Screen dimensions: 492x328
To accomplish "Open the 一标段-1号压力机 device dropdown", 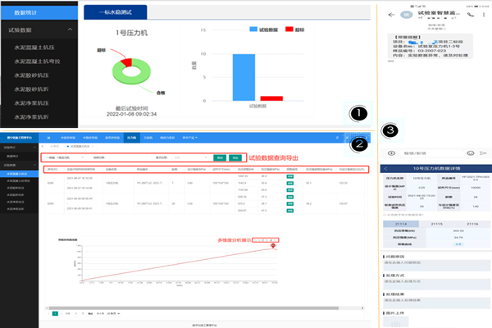I will [65, 157].
